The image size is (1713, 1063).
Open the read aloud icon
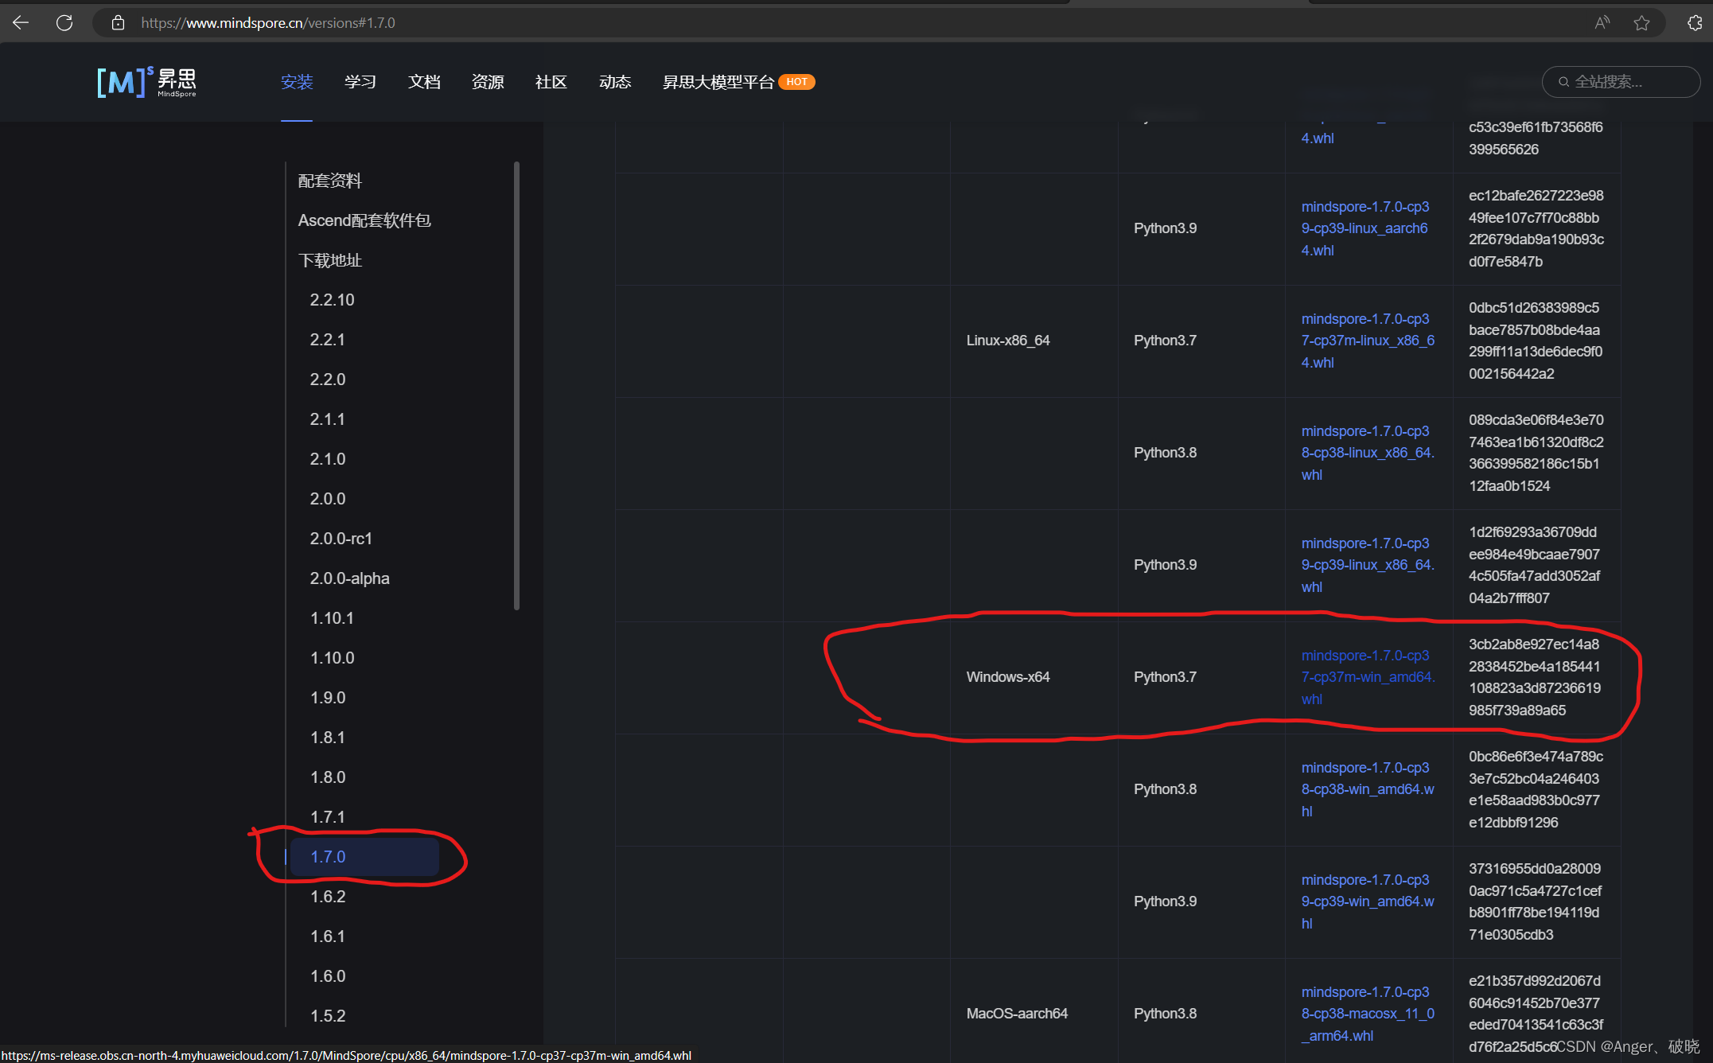pyautogui.click(x=1602, y=23)
